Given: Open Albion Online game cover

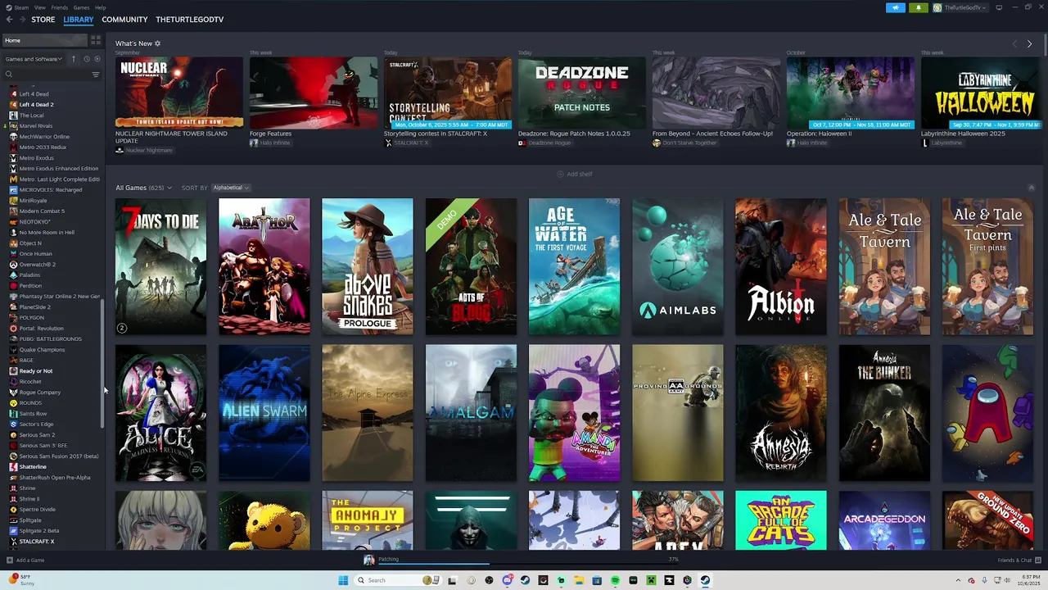Looking at the screenshot, I should point(781,266).
